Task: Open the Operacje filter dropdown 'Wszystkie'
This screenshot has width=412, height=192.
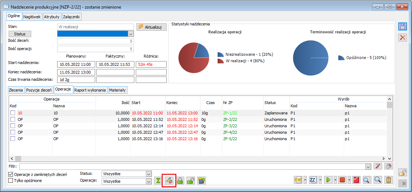Action: click(149, 181)
